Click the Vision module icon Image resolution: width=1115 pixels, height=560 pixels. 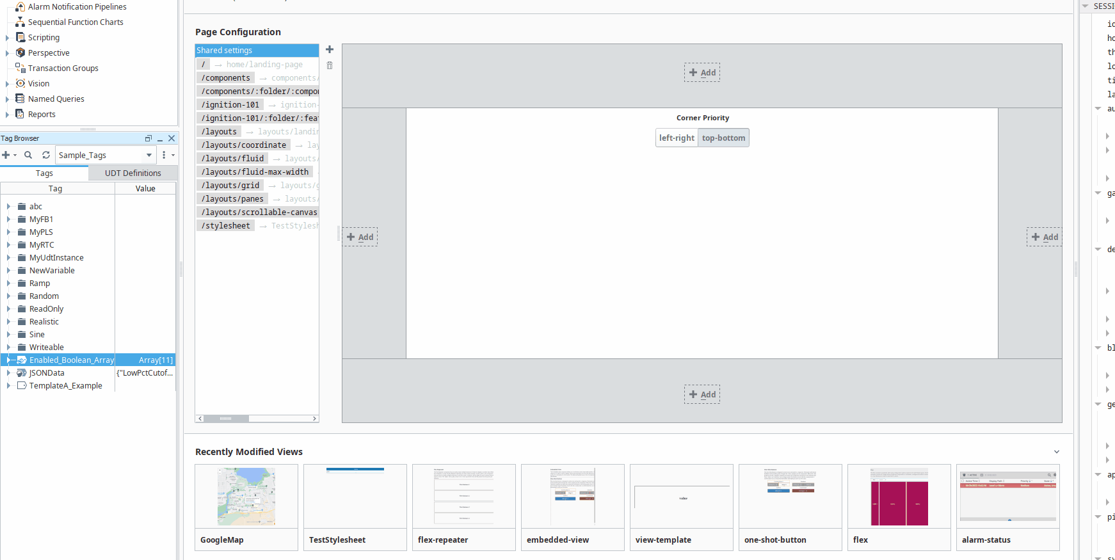20,84
